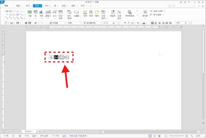
Task: Insert an OLE 개체 object
Action: click(x=60, y=14)
